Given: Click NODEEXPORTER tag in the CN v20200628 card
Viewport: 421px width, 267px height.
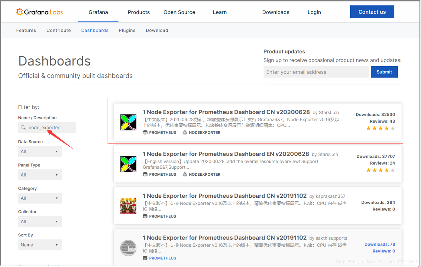Looking at the screenshot, I should tap(205, 132).
